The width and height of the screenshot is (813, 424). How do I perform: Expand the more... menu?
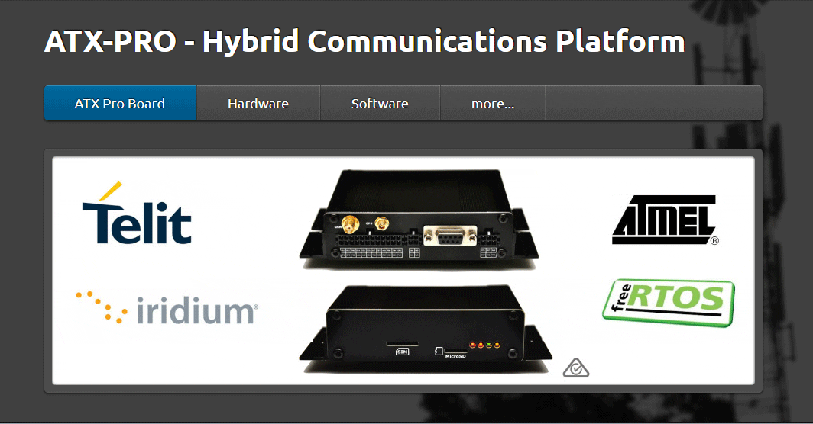[x=493, y=104]
